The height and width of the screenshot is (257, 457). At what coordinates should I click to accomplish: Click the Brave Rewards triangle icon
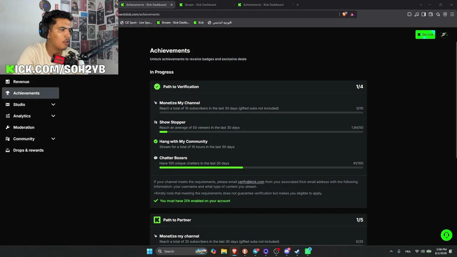[x=352, y=14]
